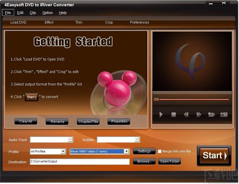Screen dimensions: 239x184
Task: Enable Merge into one file
Action: (x=159, y=151)
